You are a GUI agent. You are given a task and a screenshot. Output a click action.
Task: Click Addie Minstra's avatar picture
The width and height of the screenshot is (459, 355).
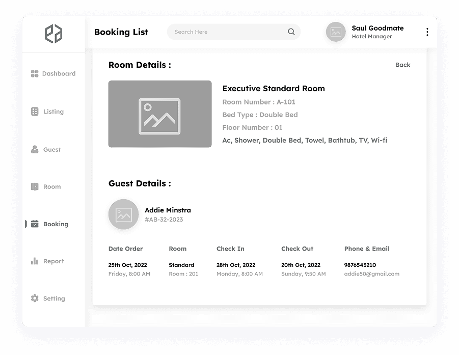point(123,214)
